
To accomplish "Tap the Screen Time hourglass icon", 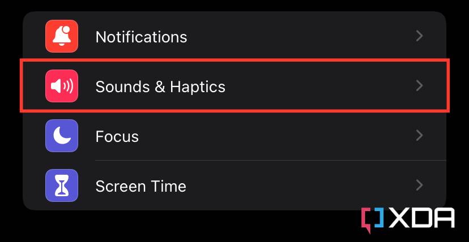I will (x=62, y=186).
